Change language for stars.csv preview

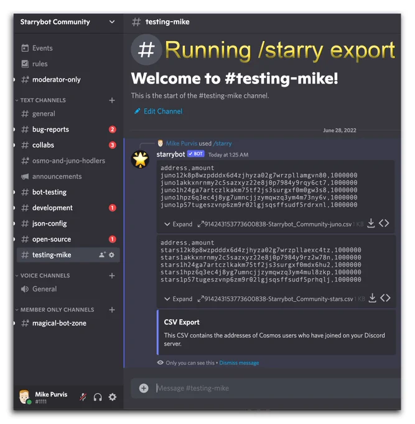tap(385, 297)
